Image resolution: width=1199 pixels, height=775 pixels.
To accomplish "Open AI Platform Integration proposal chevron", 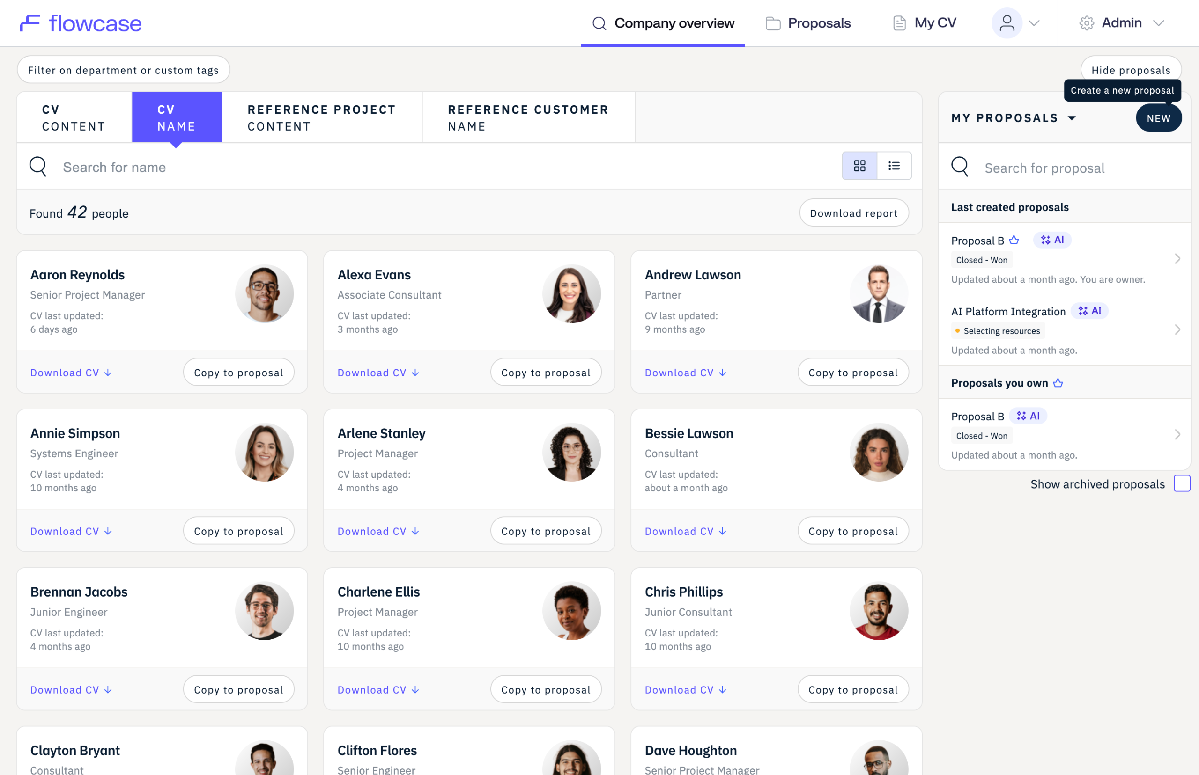I will click(x=1177, y=330).
